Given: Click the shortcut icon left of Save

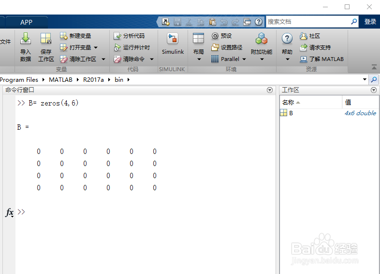Looking at the screenshot, I should (166, 22).
